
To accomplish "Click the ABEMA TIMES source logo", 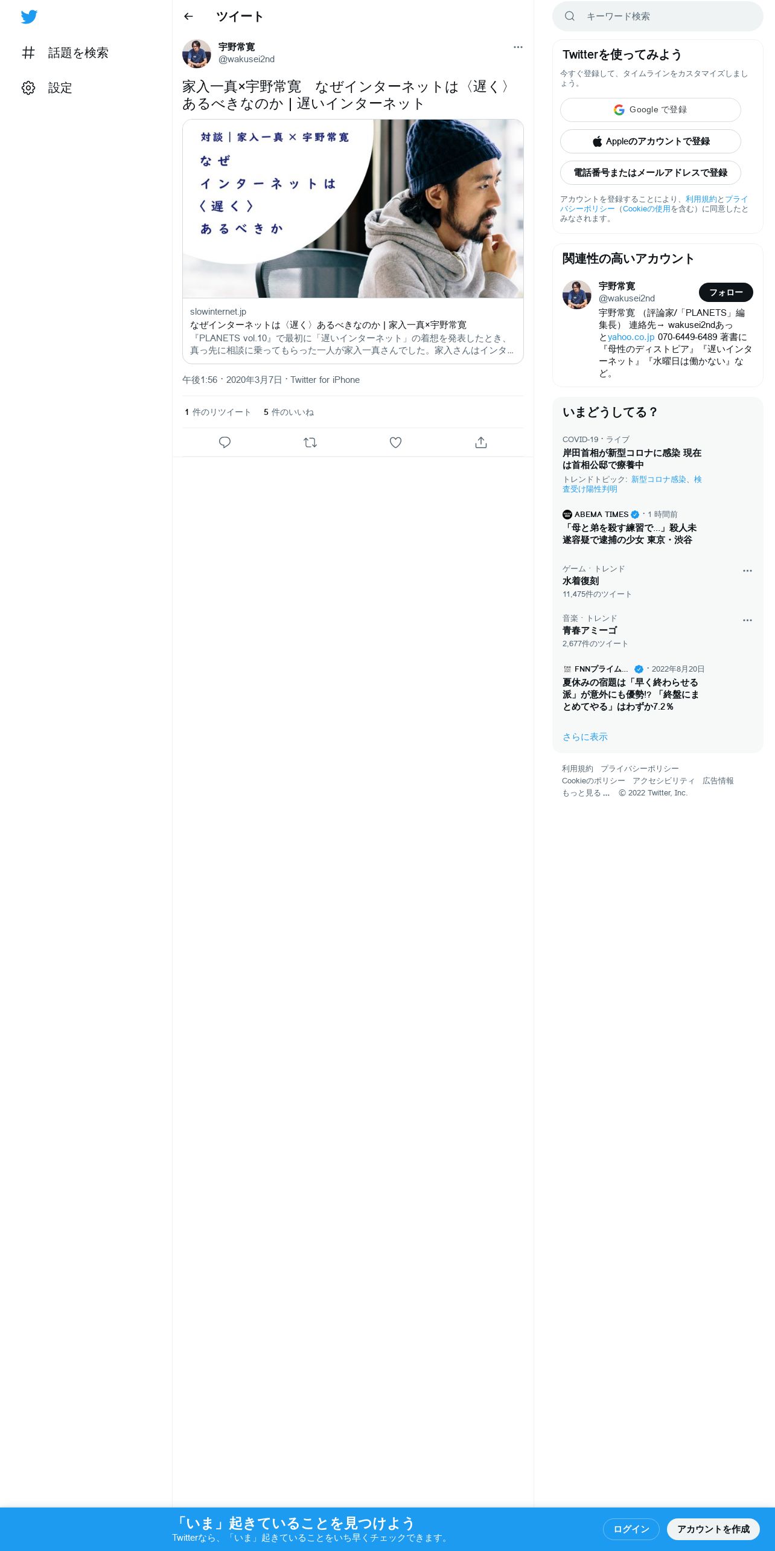I will click(567, 515).
